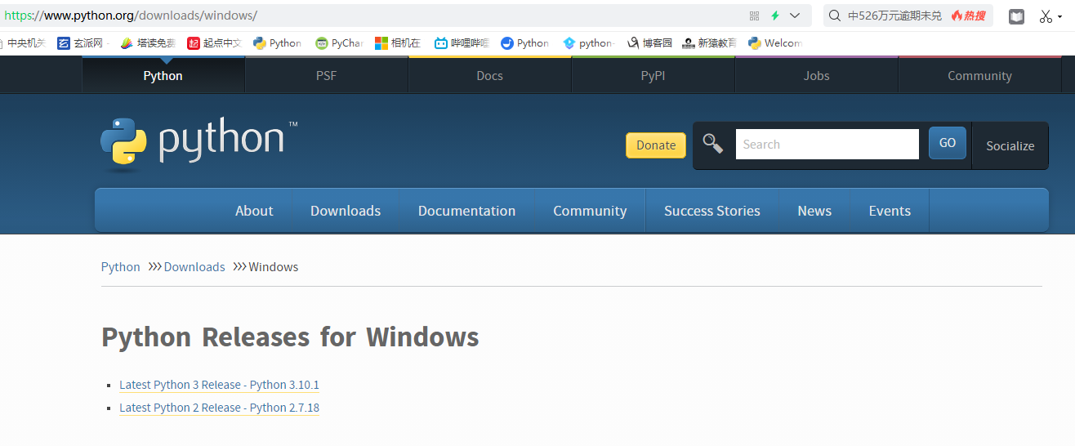Click the yellow Donate button
This screenshot has width=1075, height=446.
click(x=656, y=145)
